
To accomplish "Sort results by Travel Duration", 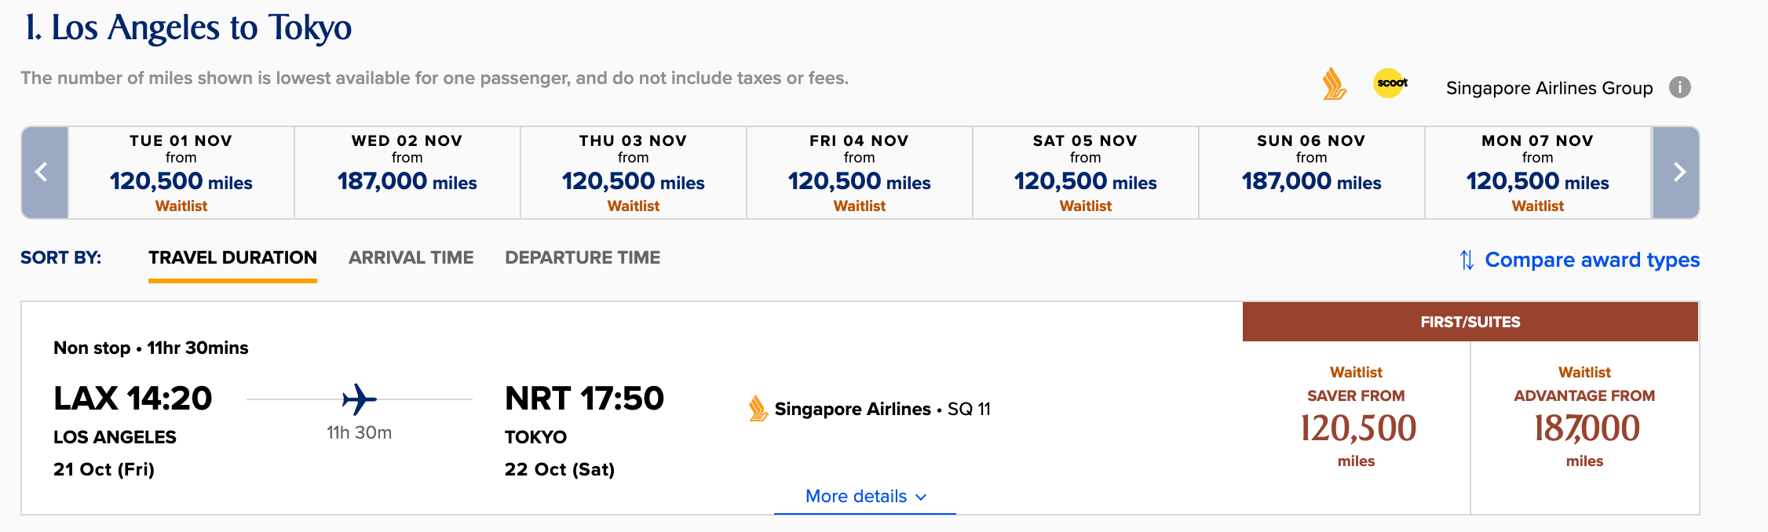I will pyautogui.click(x=232, y=257).
